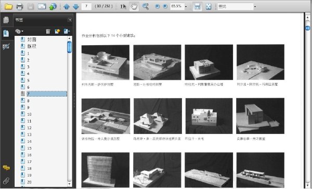Screen dimensions: 312x189
Task: Send the document by email envelope icon
Action: click(42, 7)
